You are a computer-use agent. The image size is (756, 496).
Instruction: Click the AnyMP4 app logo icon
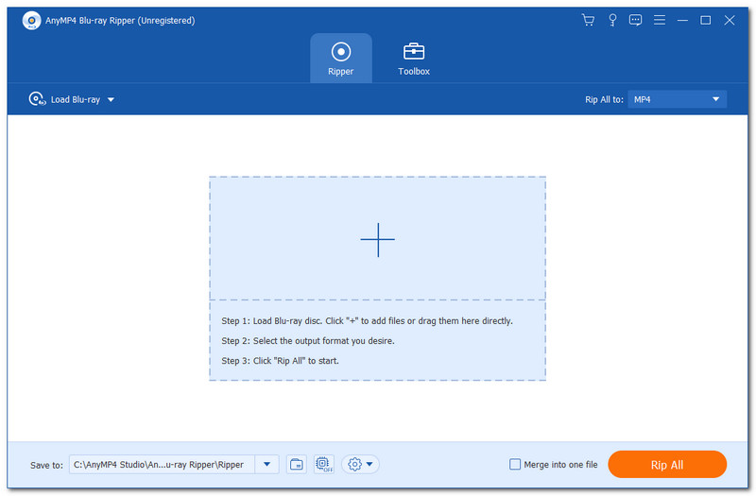click(30, 20)
